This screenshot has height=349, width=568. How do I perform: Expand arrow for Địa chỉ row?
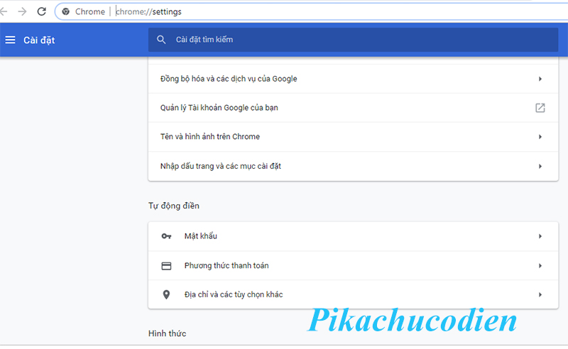tap(540, 294)
